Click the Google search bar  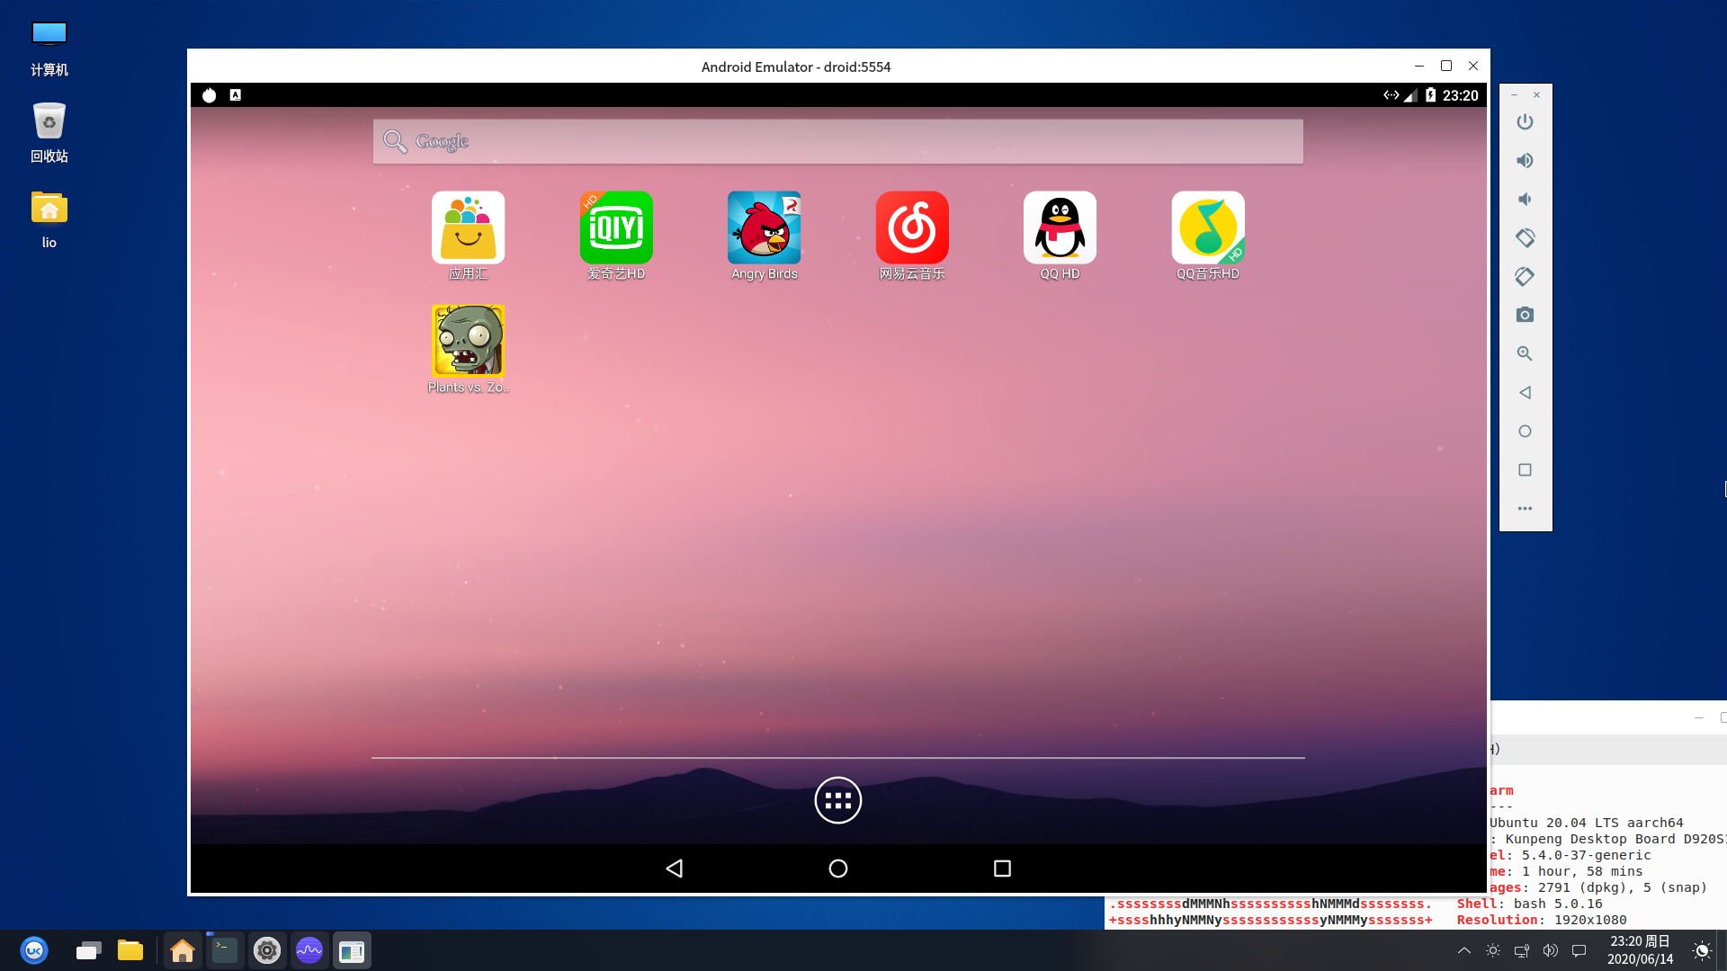(x=837, y=141)
